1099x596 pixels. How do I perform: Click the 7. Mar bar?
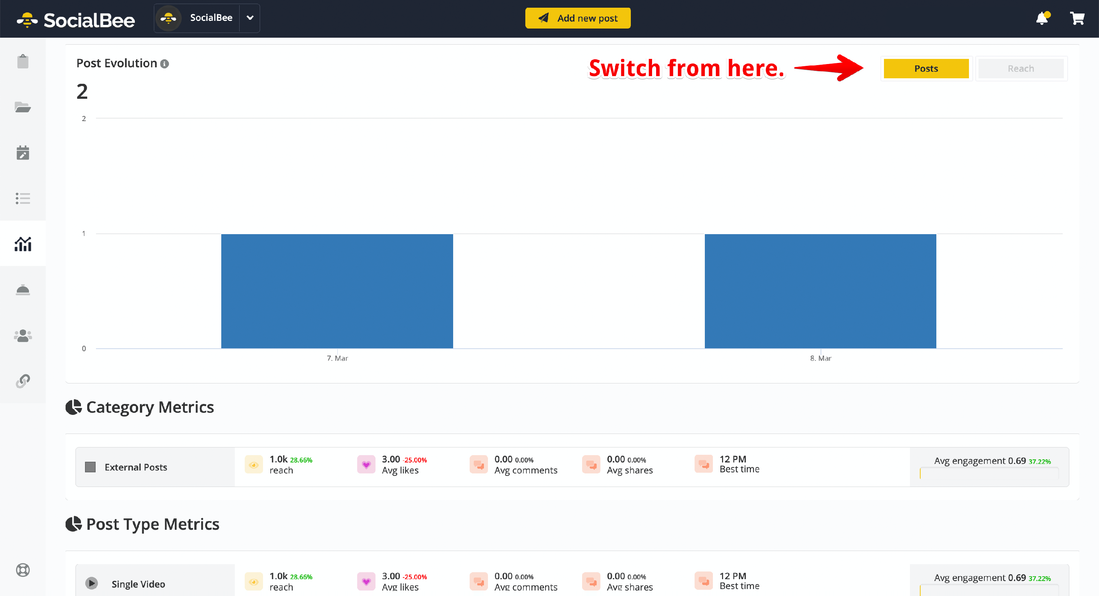click(x=337, y=291)
